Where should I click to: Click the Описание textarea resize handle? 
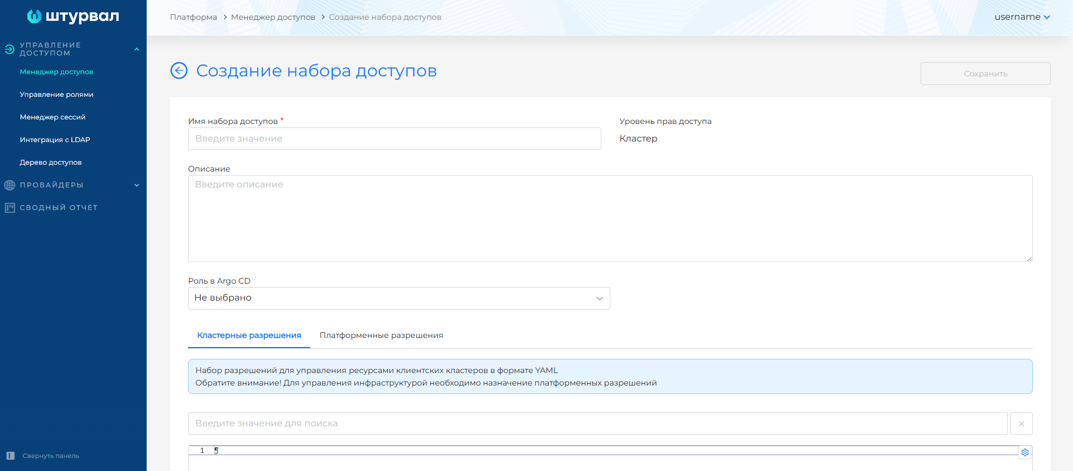[x=1029, y=259]
